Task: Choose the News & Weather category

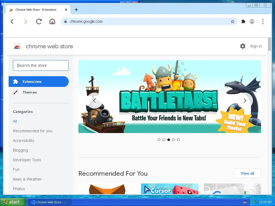Action: (27, 179)
